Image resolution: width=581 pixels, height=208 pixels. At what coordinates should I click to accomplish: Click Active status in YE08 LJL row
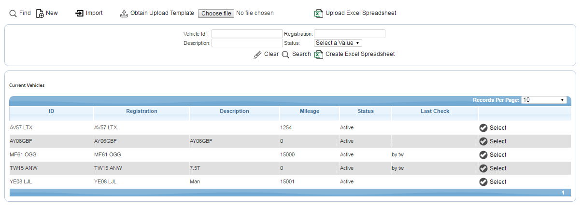[x=347, y=182]
